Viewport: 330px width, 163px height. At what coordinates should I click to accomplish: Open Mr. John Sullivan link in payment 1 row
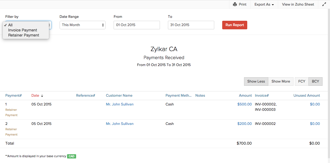120,104
